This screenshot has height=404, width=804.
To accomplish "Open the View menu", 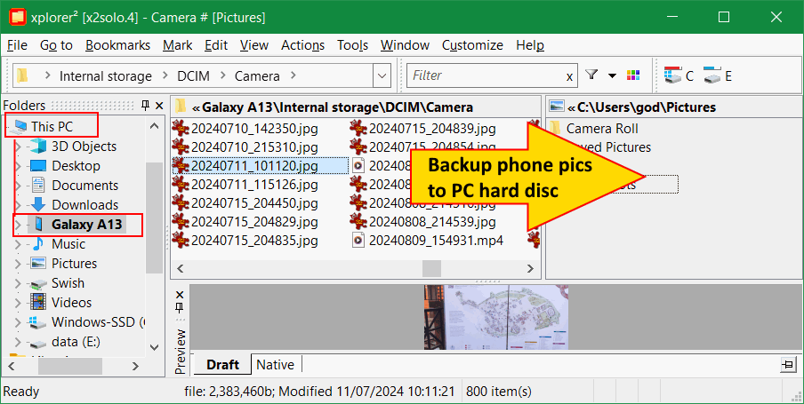I will coord(253,45).
